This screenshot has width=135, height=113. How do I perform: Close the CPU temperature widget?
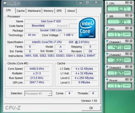point(131,2)
